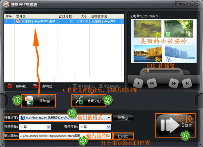Screen dimensions: 203x147
Task: Start the conversion with the Start button
Action: coord(175,125)
